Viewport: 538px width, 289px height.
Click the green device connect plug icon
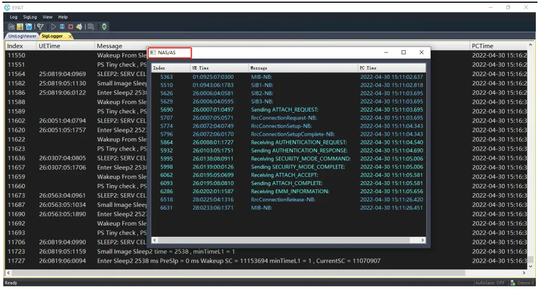(x=104, y=26)
